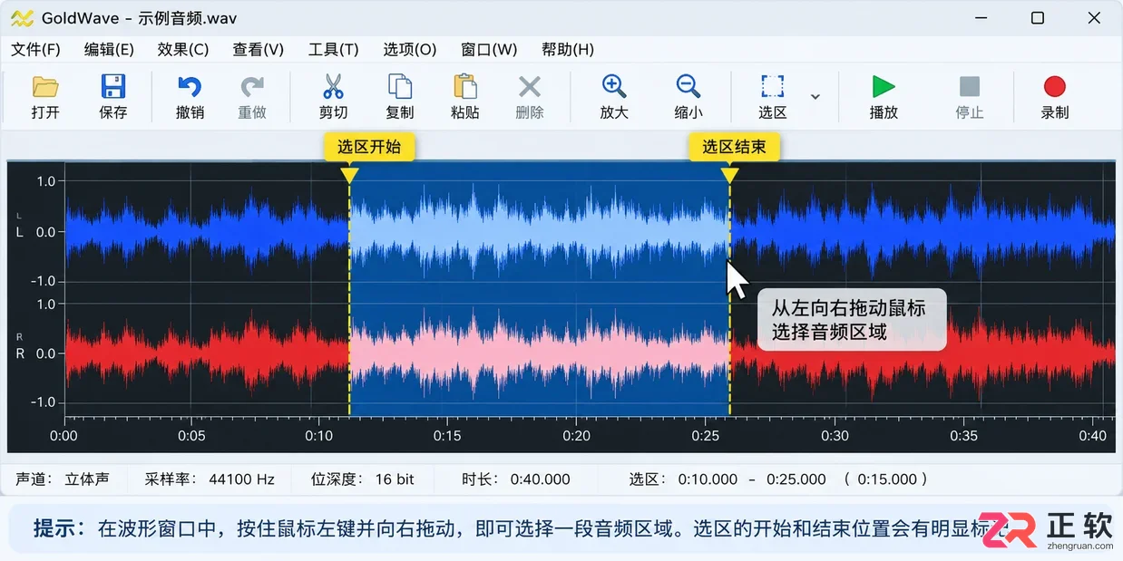
Task: Start recording with 录制 button
Action: coord(1054,87)
